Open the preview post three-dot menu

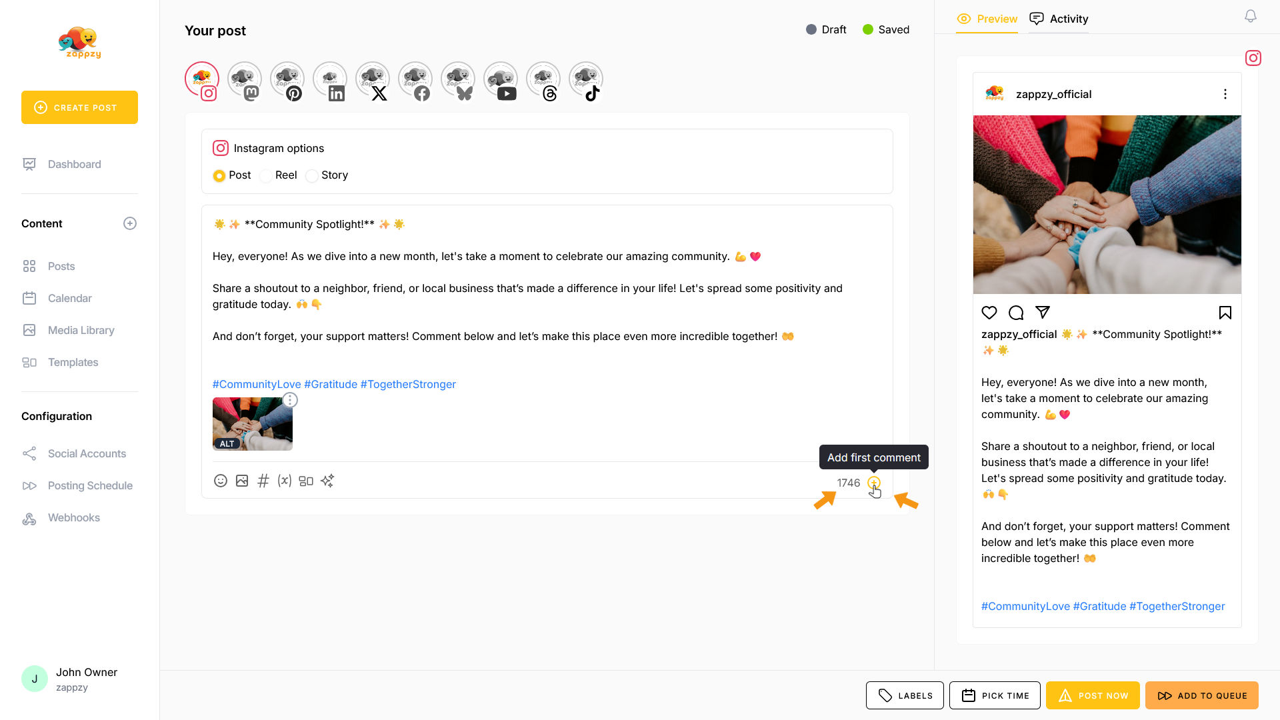[x=1225, y=94]
